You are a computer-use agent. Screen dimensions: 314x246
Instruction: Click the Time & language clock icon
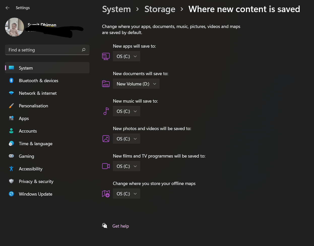[x=11, y=143]
